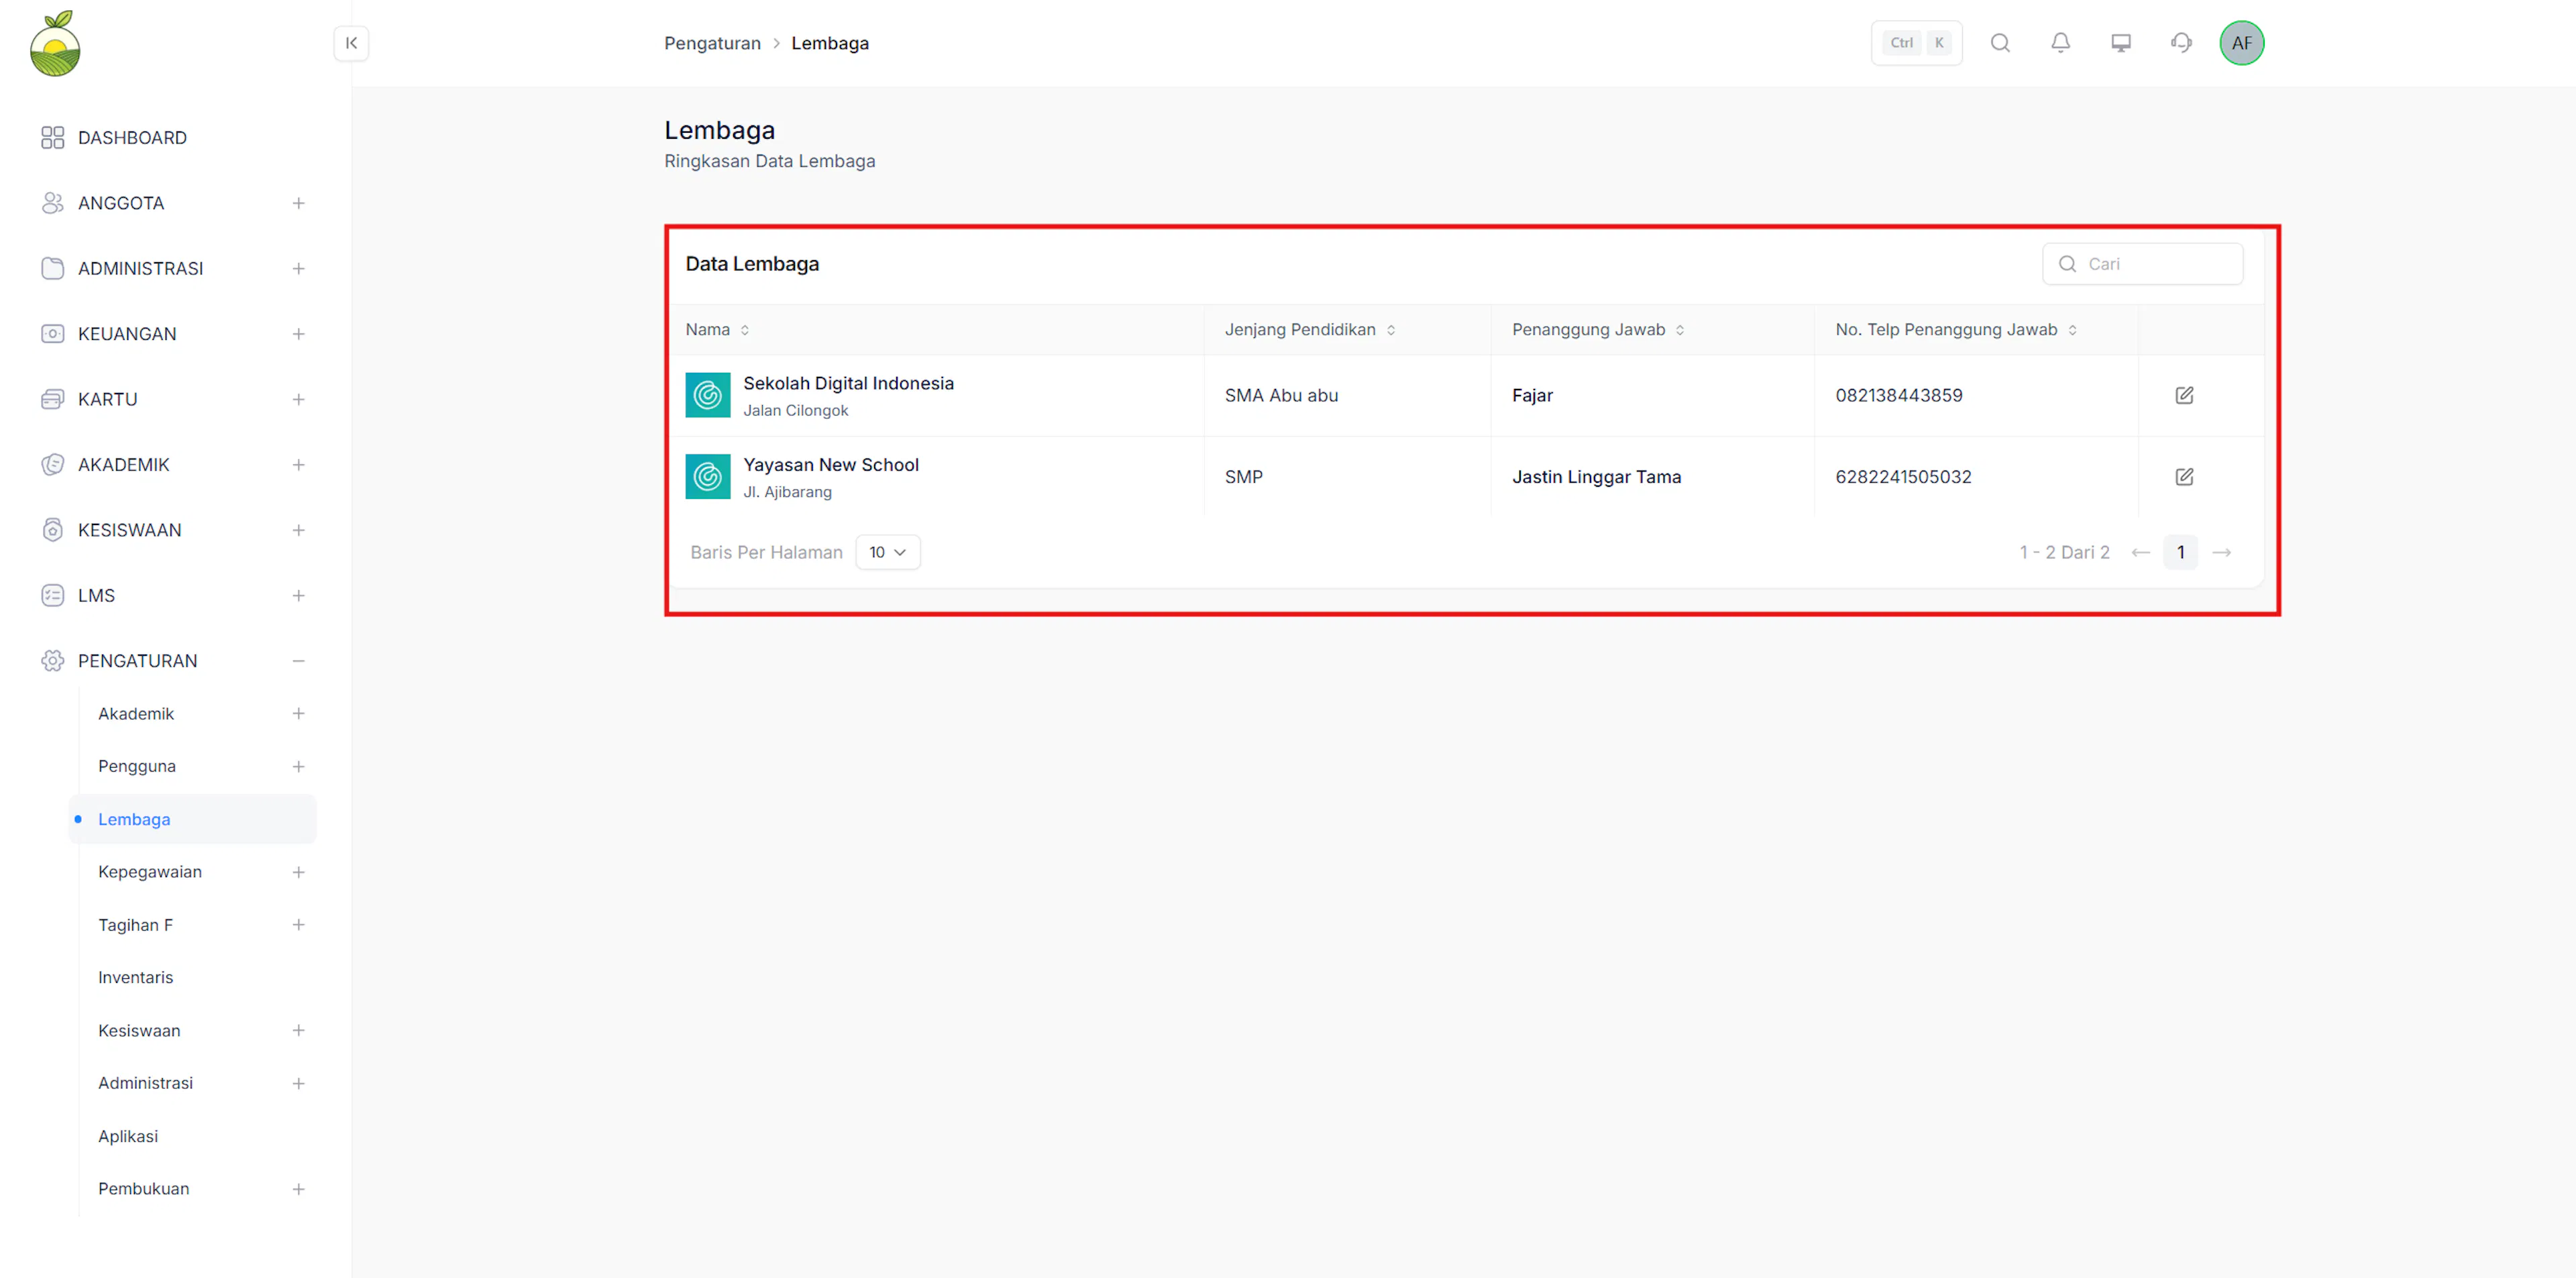
Task: Click the 1 - 2 Dari 2 count
Action: 2064,553
